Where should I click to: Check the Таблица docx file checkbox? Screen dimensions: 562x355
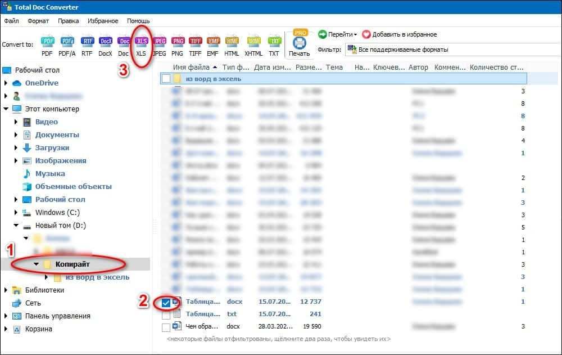click(166, 302)
